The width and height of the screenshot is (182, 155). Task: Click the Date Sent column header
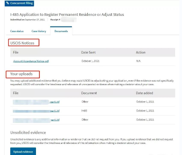(x=88, y=52)
